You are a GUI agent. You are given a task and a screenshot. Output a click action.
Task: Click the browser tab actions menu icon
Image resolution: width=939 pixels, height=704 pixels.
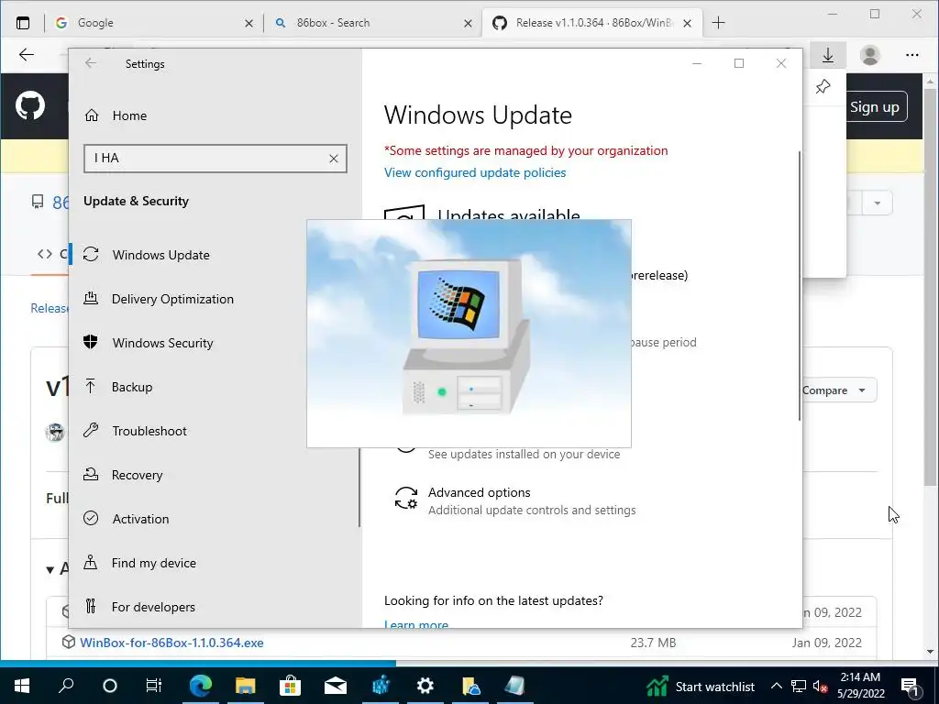(x=23, y=23)
